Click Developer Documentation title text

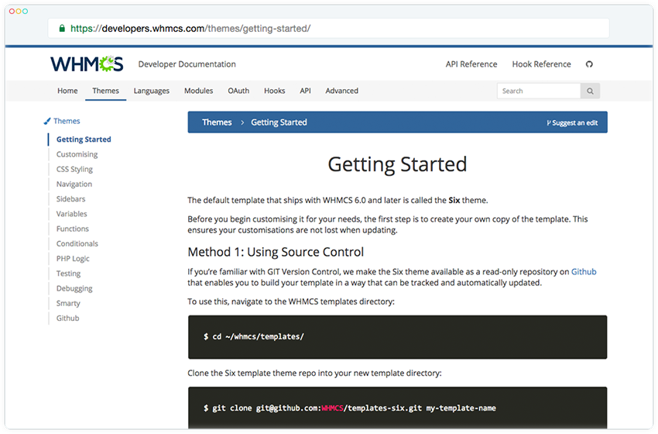(x=187, y=64)
